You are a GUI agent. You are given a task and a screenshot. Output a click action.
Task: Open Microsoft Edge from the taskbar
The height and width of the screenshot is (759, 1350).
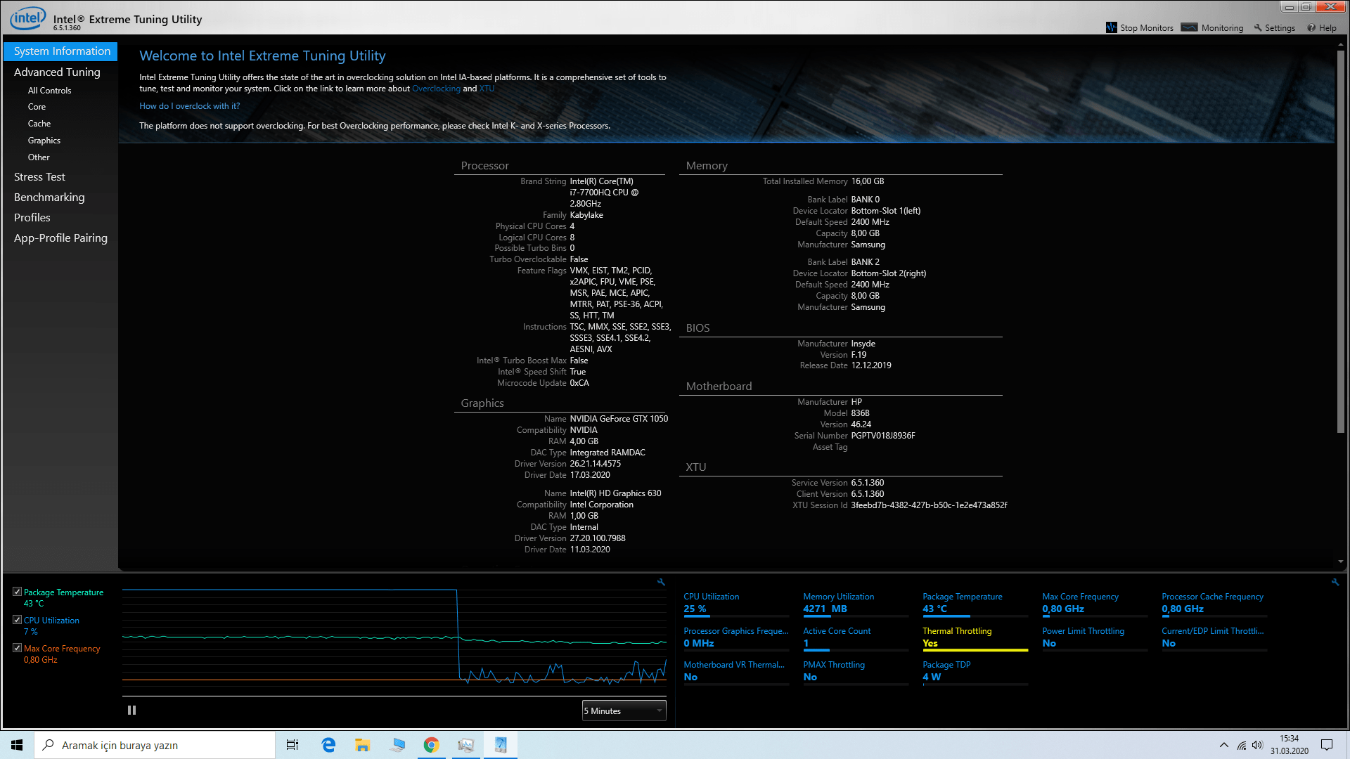click(328, 745)
